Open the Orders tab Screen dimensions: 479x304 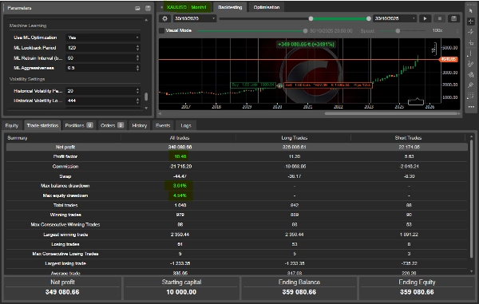(112, 125)
